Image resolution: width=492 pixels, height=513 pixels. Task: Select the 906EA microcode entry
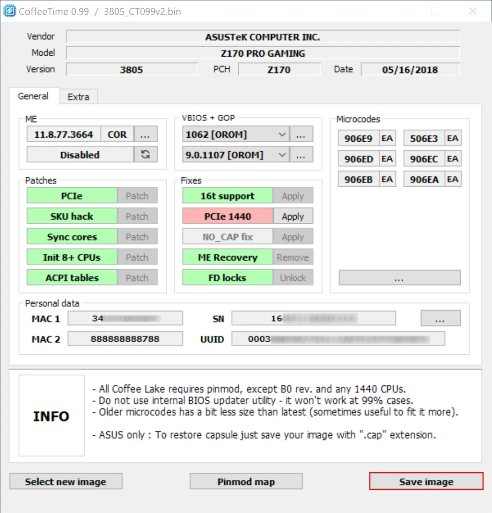click(424, 179)
